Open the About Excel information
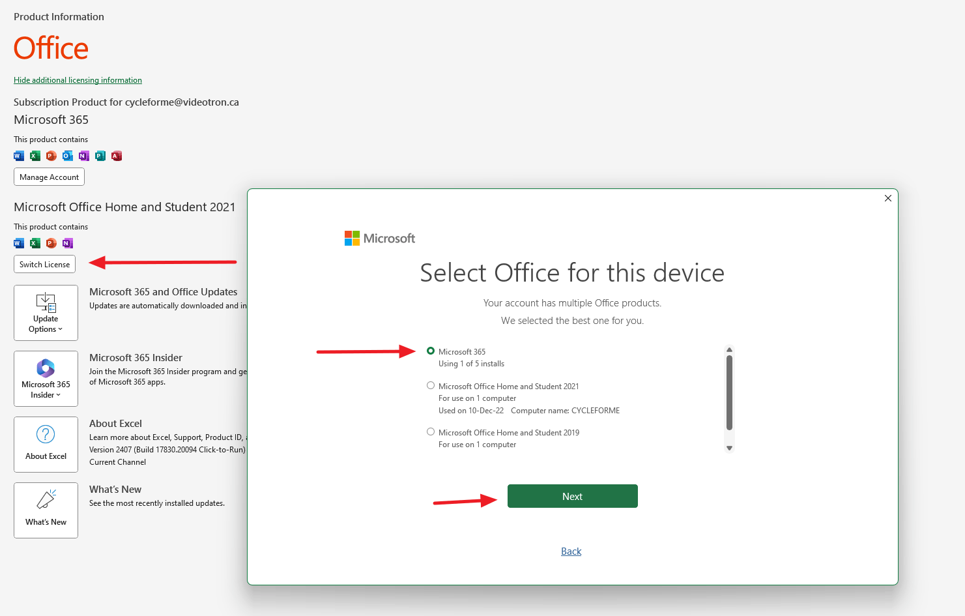Screen dimensions: 965x616 point(46,445)
